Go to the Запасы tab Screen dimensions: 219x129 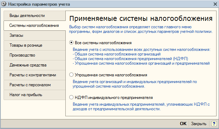tap(35, 35)
